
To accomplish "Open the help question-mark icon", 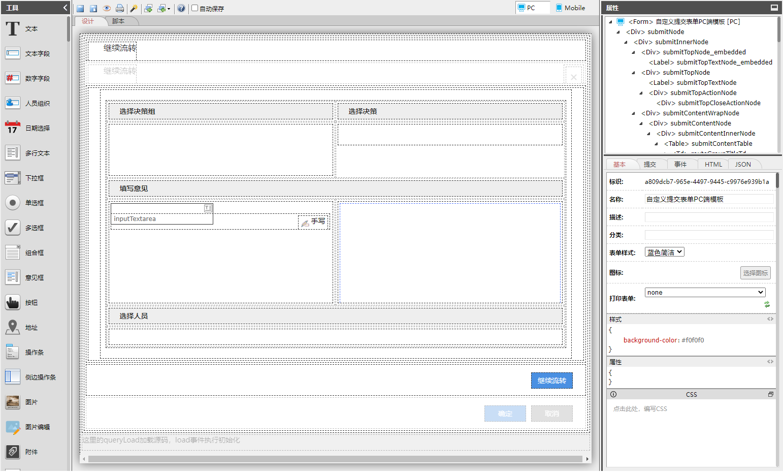I will pyautogui.click(x=181, y=8).
